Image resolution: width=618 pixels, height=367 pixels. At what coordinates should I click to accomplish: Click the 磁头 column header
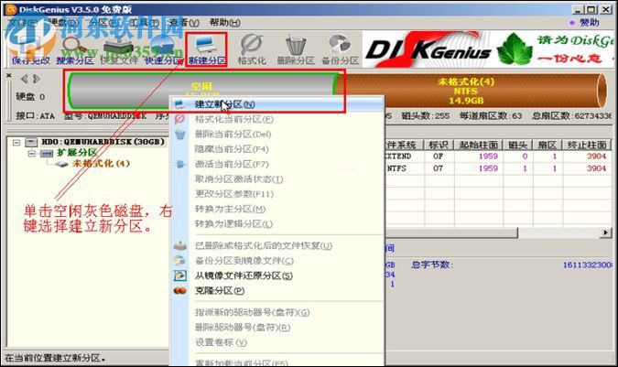[x=517, y=145]
